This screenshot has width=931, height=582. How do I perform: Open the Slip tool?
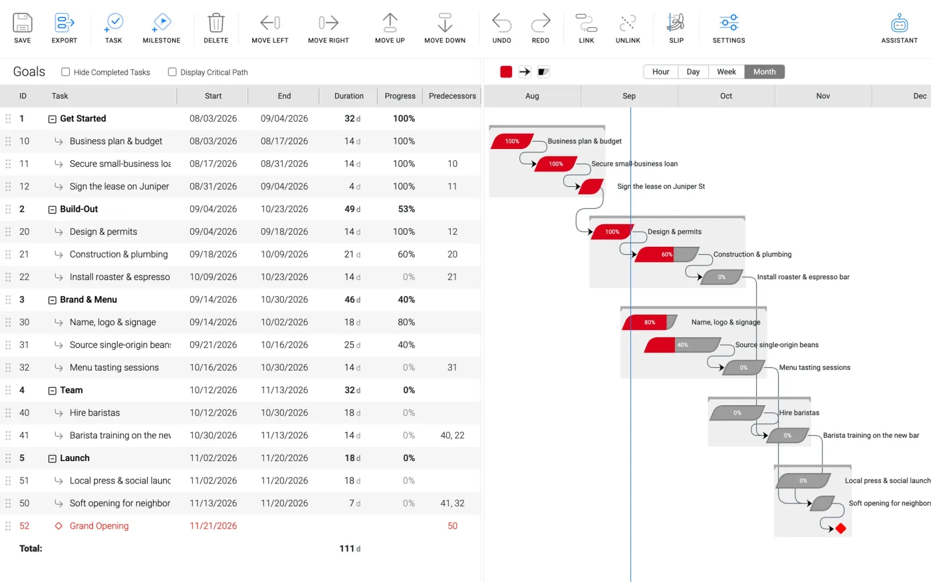[x=676, y=23]
